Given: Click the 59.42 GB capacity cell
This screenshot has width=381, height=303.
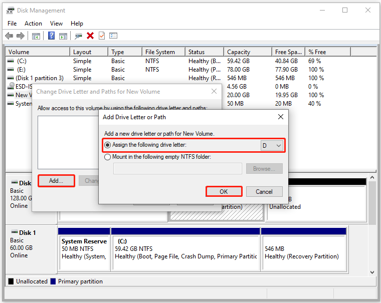Looking at the screenshot, I should (238, 61).
